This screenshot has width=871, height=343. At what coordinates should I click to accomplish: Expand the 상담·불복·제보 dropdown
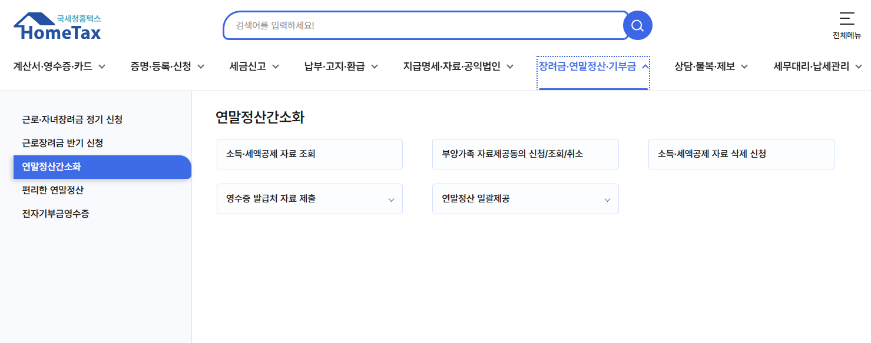pos(710,66)
